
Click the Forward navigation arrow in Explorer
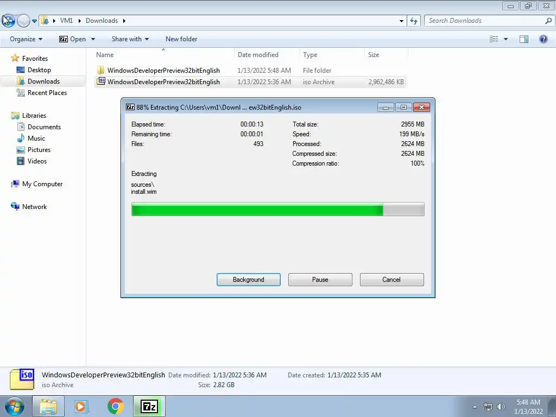(23, 21)
